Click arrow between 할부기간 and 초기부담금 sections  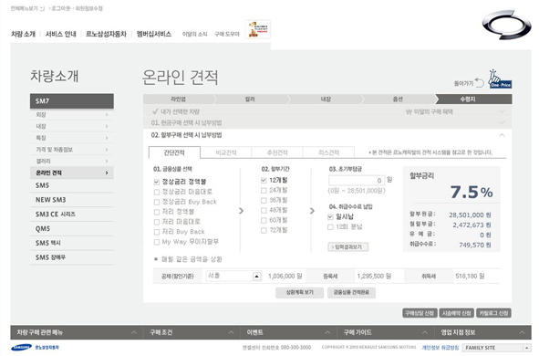tap(312, 211)
